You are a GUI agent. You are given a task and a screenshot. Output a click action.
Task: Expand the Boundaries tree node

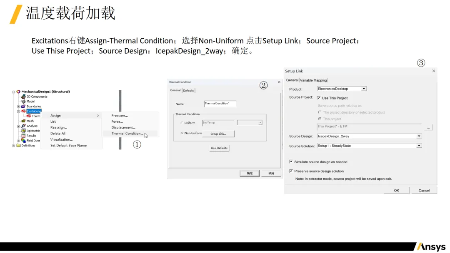(18, 106)
